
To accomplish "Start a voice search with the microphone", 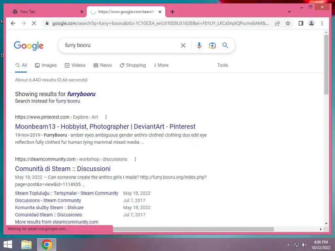I will (199, 45).
